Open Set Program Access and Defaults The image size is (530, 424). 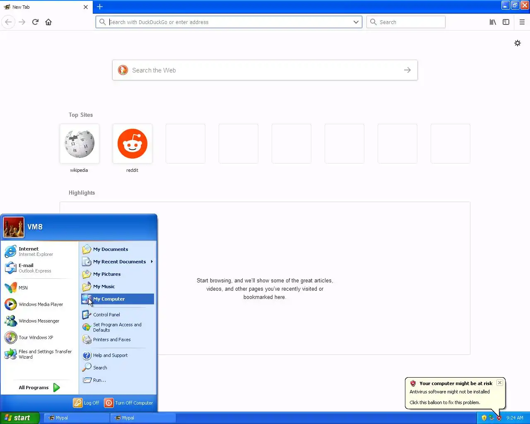coord(118,327)
